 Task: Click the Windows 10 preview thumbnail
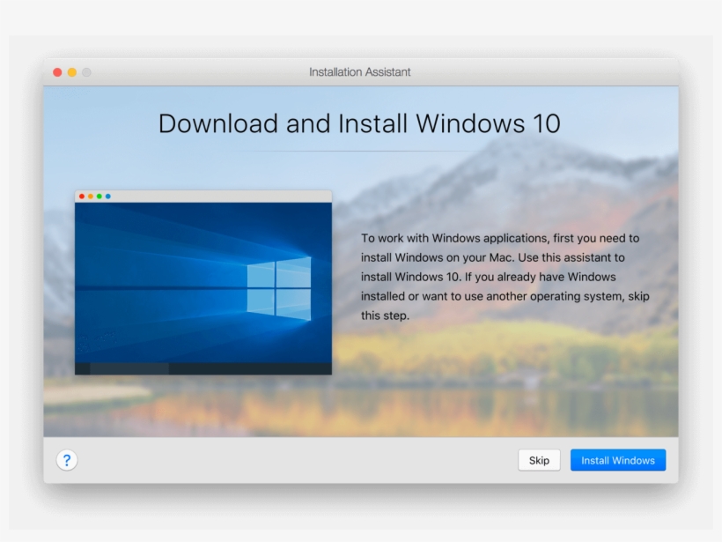click(x=203, y=282)
